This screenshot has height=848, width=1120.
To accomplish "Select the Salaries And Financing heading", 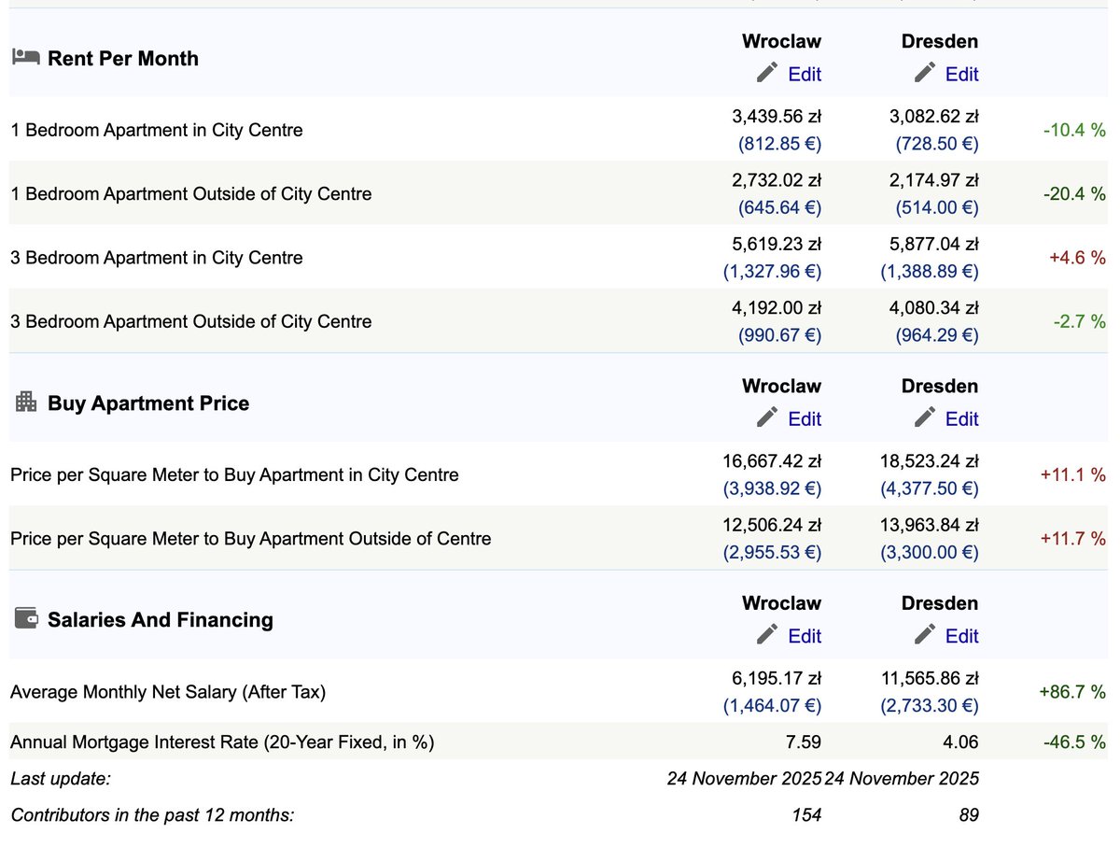I will (x=161, y=620).
